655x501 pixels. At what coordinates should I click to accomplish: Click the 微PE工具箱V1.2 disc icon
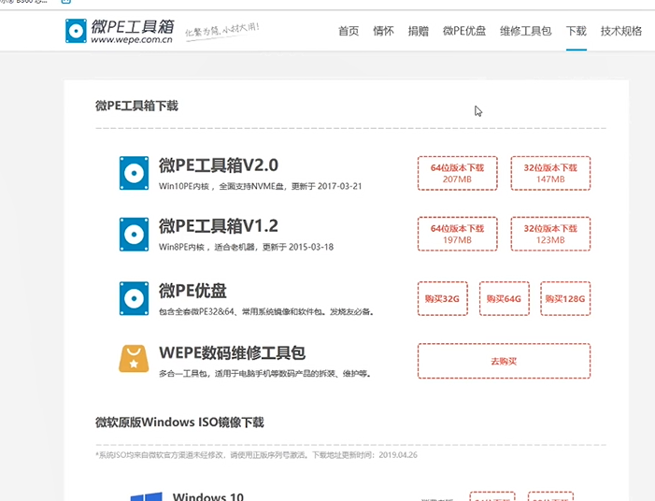(x=134, y=234)
